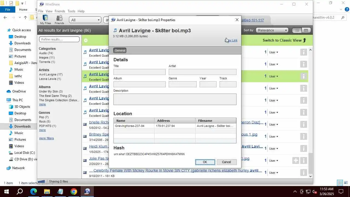Open WireShare Tools menu
Screen dimensions: 350x197
tap(71, 11)
